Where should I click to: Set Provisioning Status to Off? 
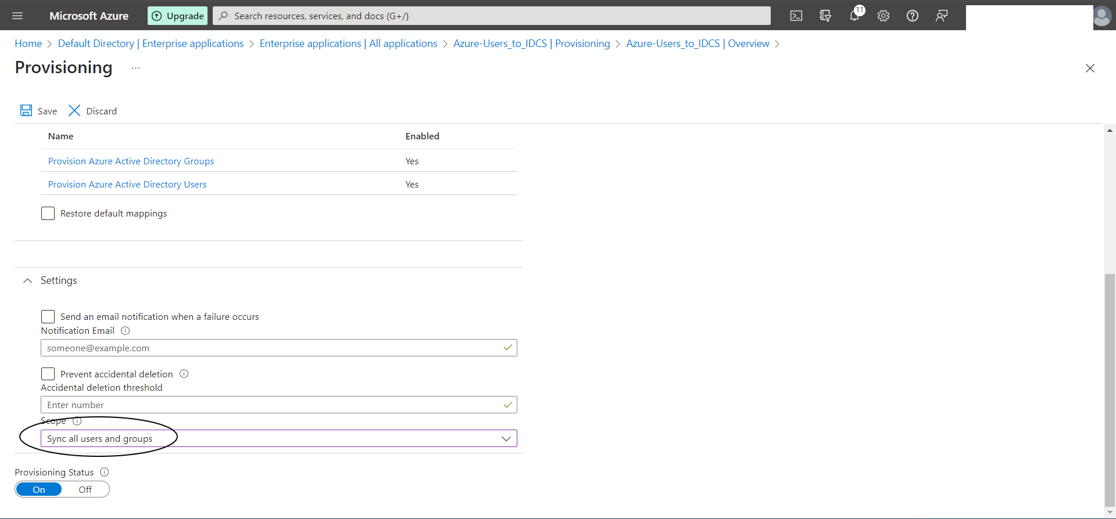[85, 489]
